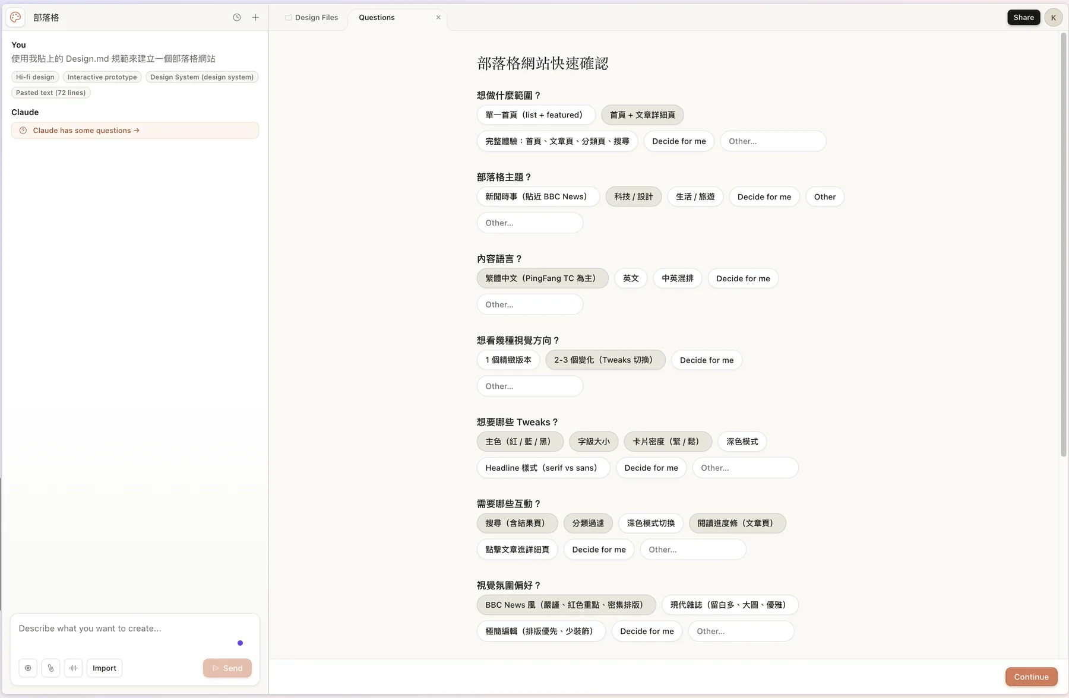Viewport: 1069px width, 698px height.
Task: Start a new chat with plus icon
Action: pyautogui.click(x=255, y=17)
